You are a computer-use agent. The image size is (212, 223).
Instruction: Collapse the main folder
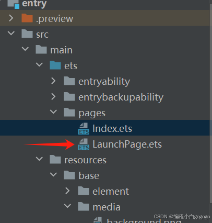click(25, 49)
